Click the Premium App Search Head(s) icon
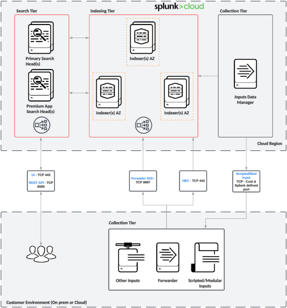 click(41, 85)
